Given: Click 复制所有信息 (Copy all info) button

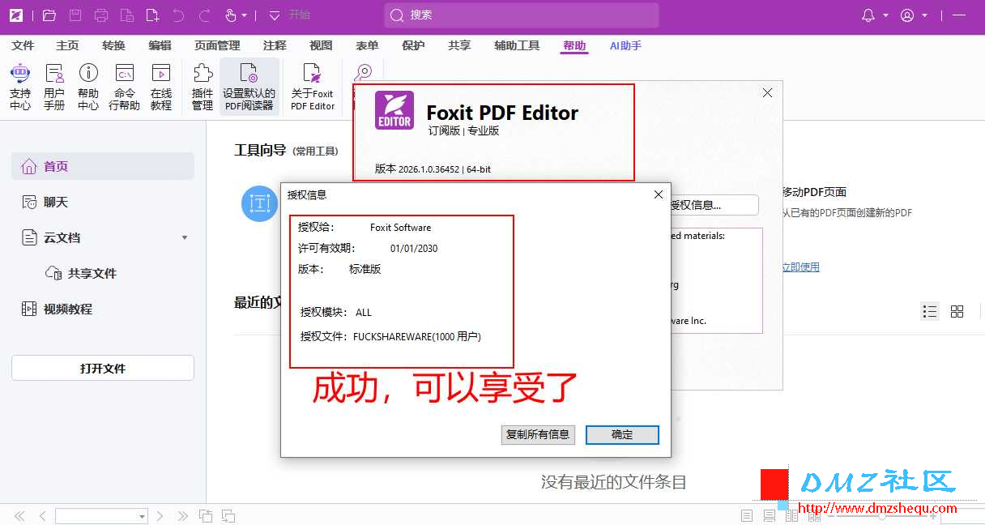Looking at the screenshot, I should coord(538,435).
